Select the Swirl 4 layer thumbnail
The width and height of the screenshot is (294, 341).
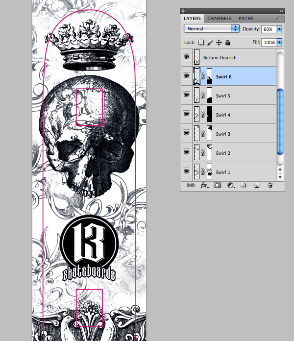pyautogui.click(x=196, y=114)
